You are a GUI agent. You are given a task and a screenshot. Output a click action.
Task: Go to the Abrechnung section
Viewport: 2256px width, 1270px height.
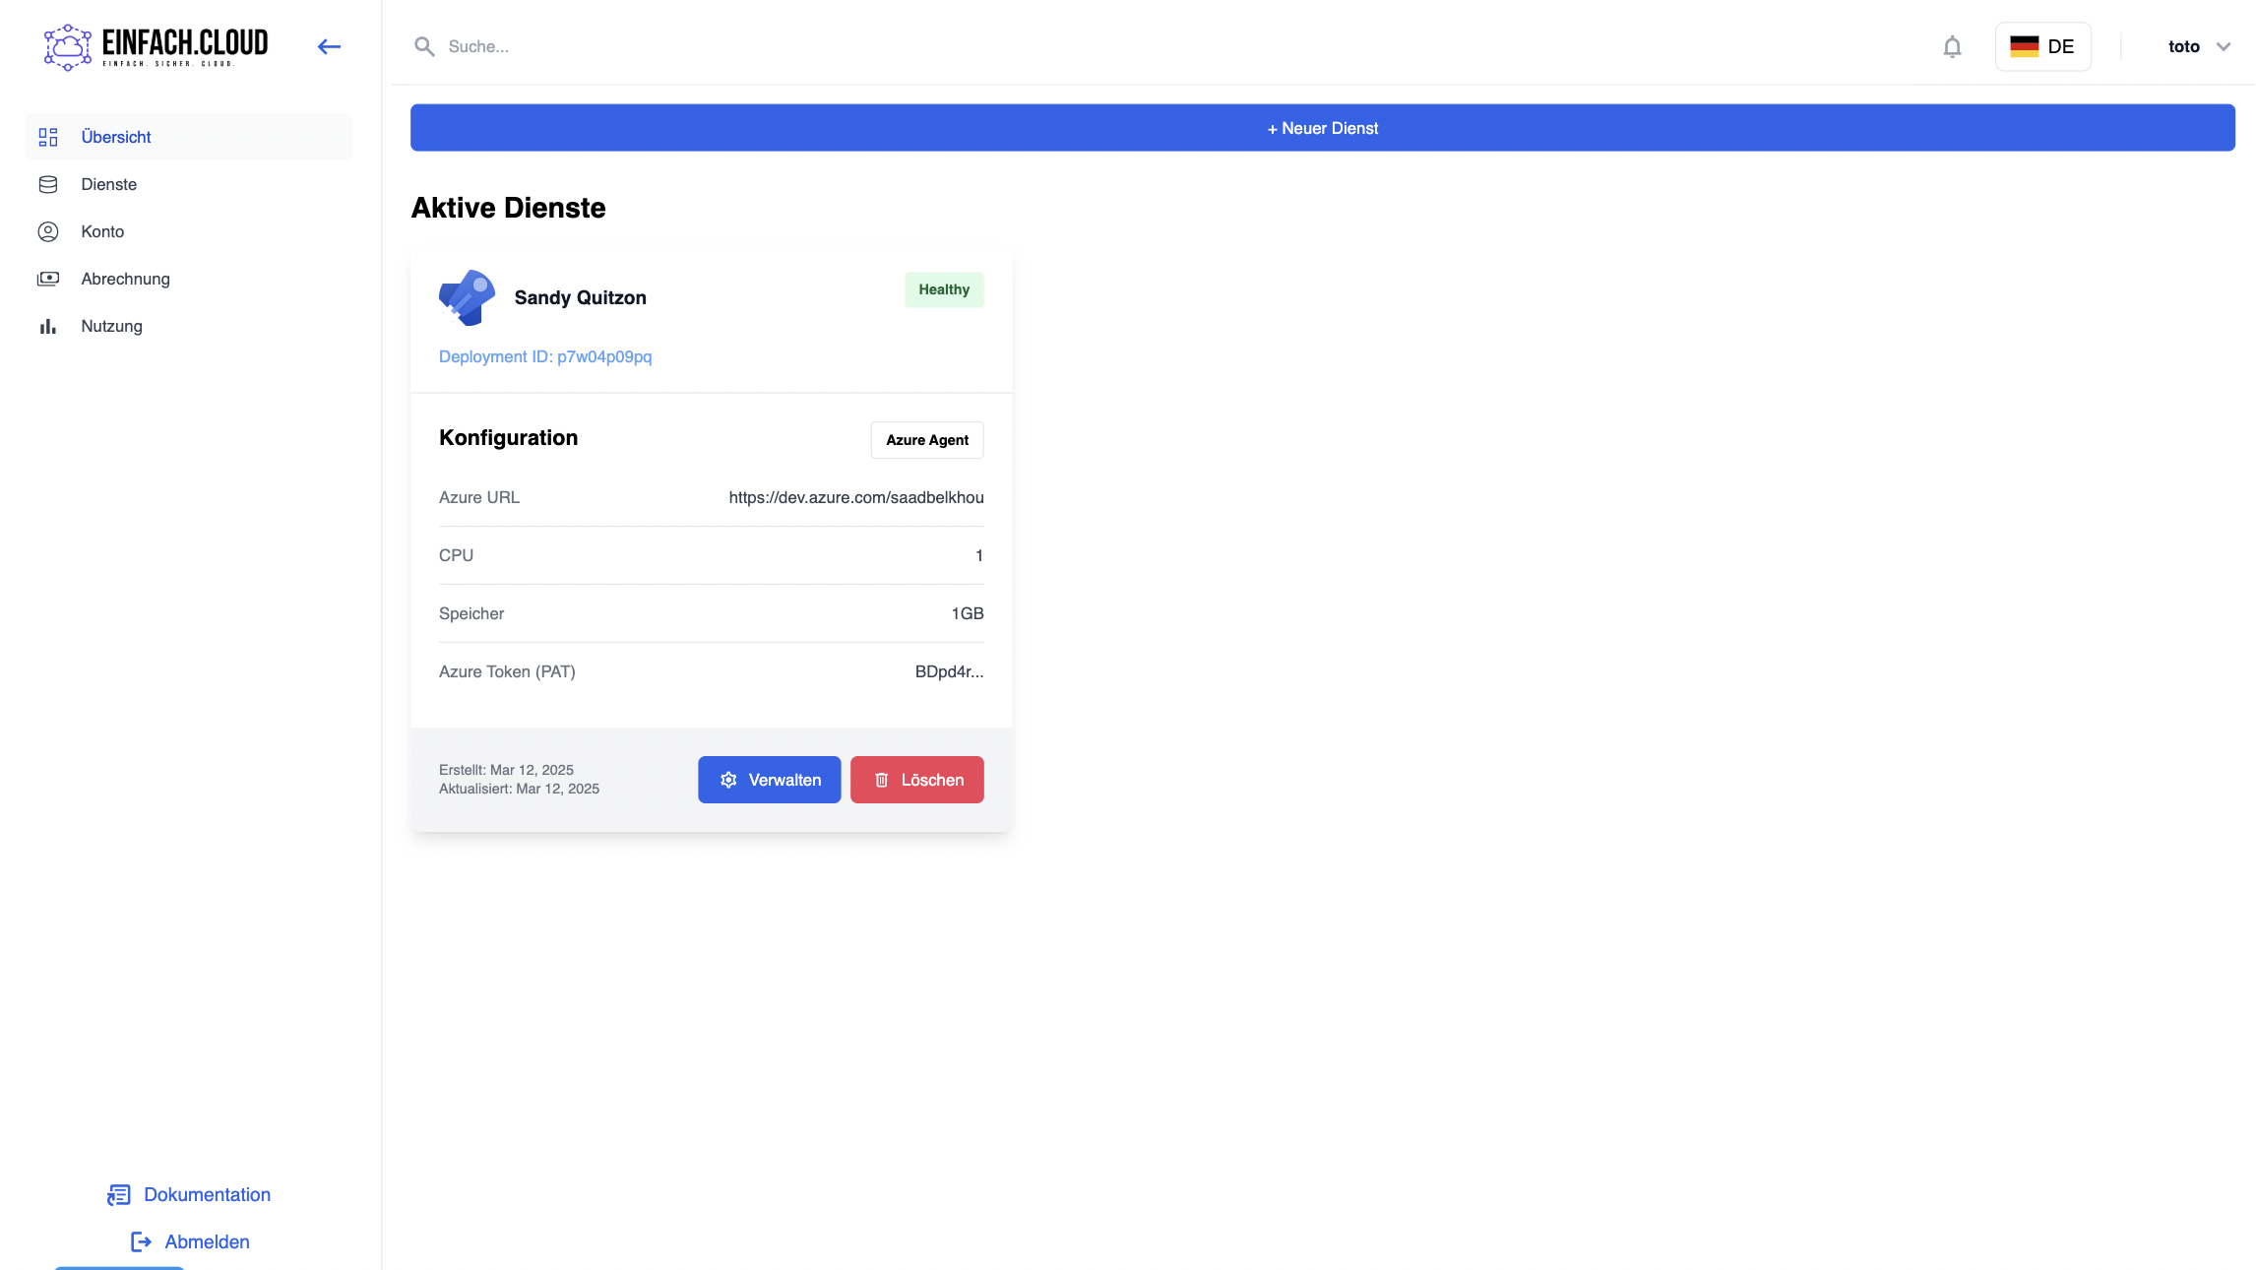click(x=125, y=279)
